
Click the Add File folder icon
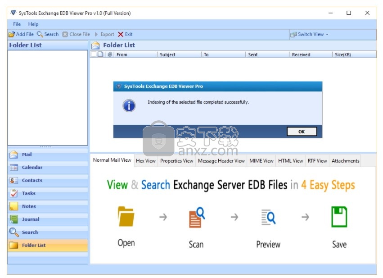(12, 34)
